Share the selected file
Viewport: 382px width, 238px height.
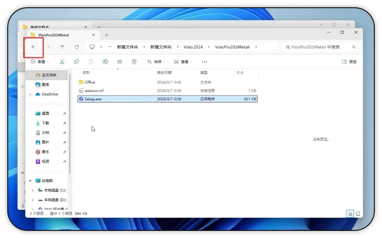tap(120, 62)
